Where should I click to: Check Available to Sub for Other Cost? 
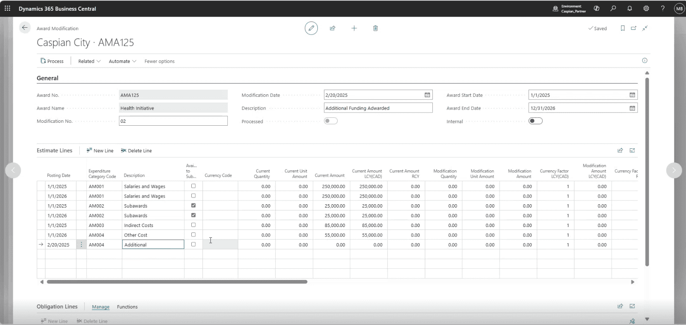[x=193, y=234]
